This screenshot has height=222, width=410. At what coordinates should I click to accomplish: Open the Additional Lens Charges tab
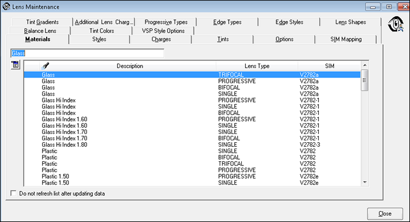pyautogui.click(x=104, y=22)
